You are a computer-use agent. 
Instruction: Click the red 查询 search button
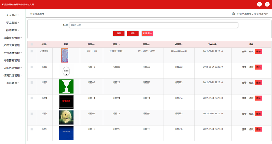(x=119, y=34)
